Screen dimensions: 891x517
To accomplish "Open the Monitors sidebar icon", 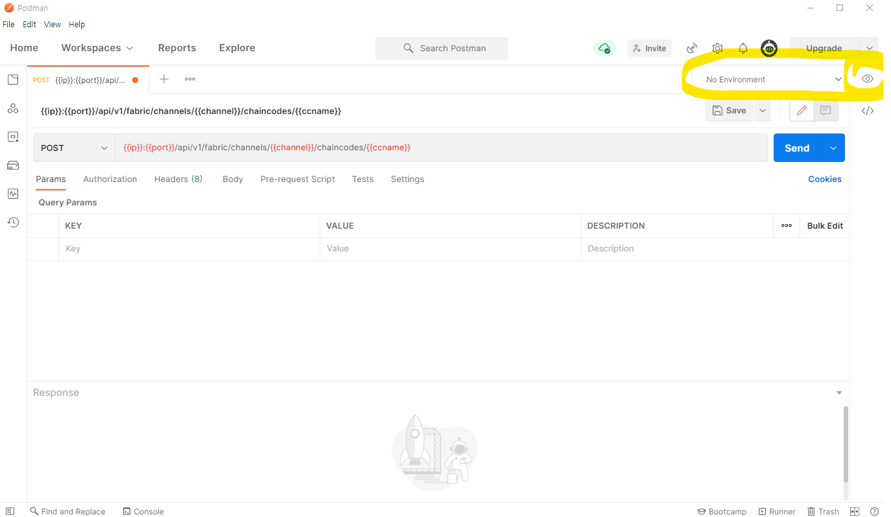I will (x=12, y=194).
